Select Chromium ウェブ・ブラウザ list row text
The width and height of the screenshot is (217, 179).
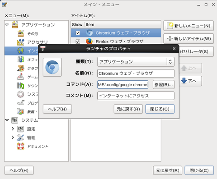[x=123, y=33]
